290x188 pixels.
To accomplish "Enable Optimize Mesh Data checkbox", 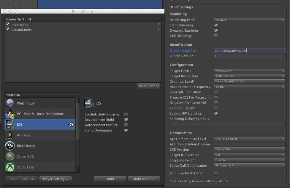I will [216, 173].
